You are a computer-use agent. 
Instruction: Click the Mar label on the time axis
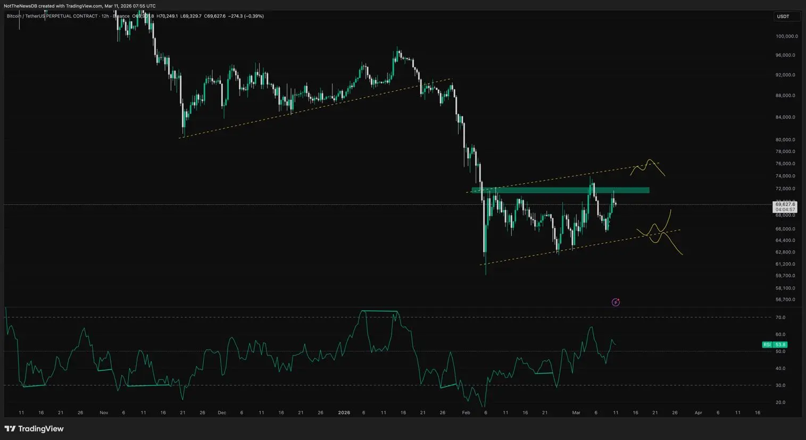[576, 413]
